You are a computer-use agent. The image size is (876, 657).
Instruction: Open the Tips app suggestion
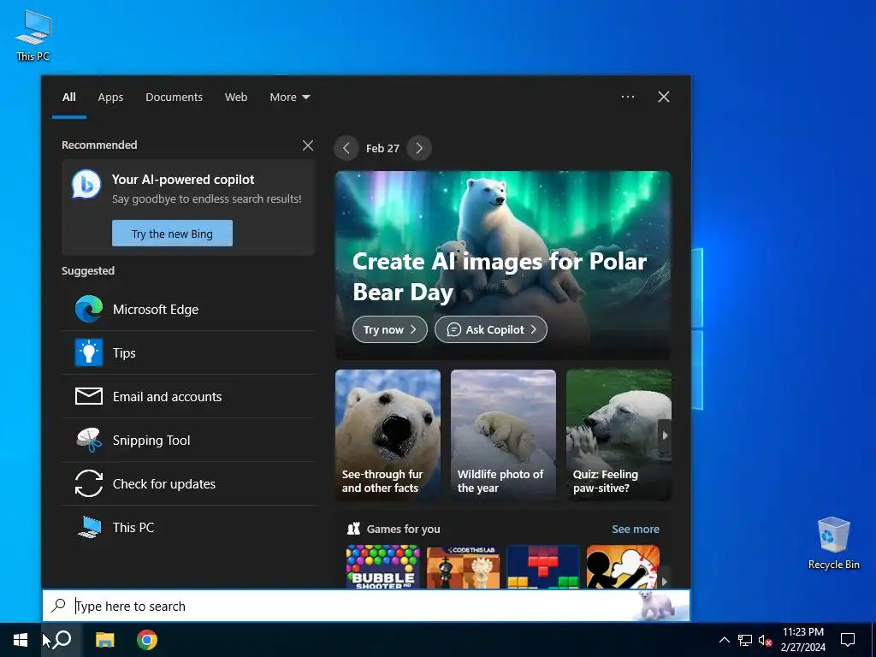pos(189,353)
